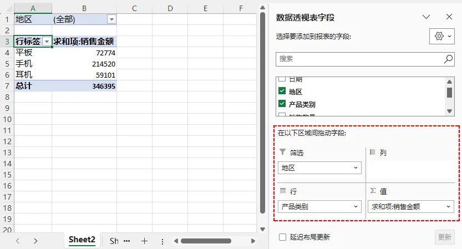Open the pivot field list settings gear
Viewport: 462px width, 249px height.
pyautogui.click(x=439, y=36)
